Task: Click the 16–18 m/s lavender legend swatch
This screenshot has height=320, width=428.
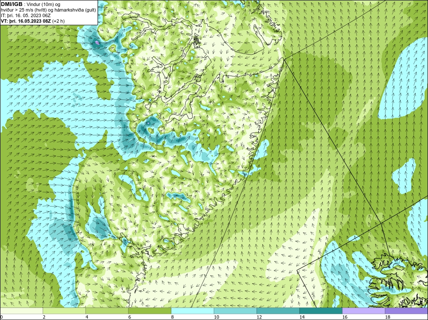Action: tap(363, 311)
